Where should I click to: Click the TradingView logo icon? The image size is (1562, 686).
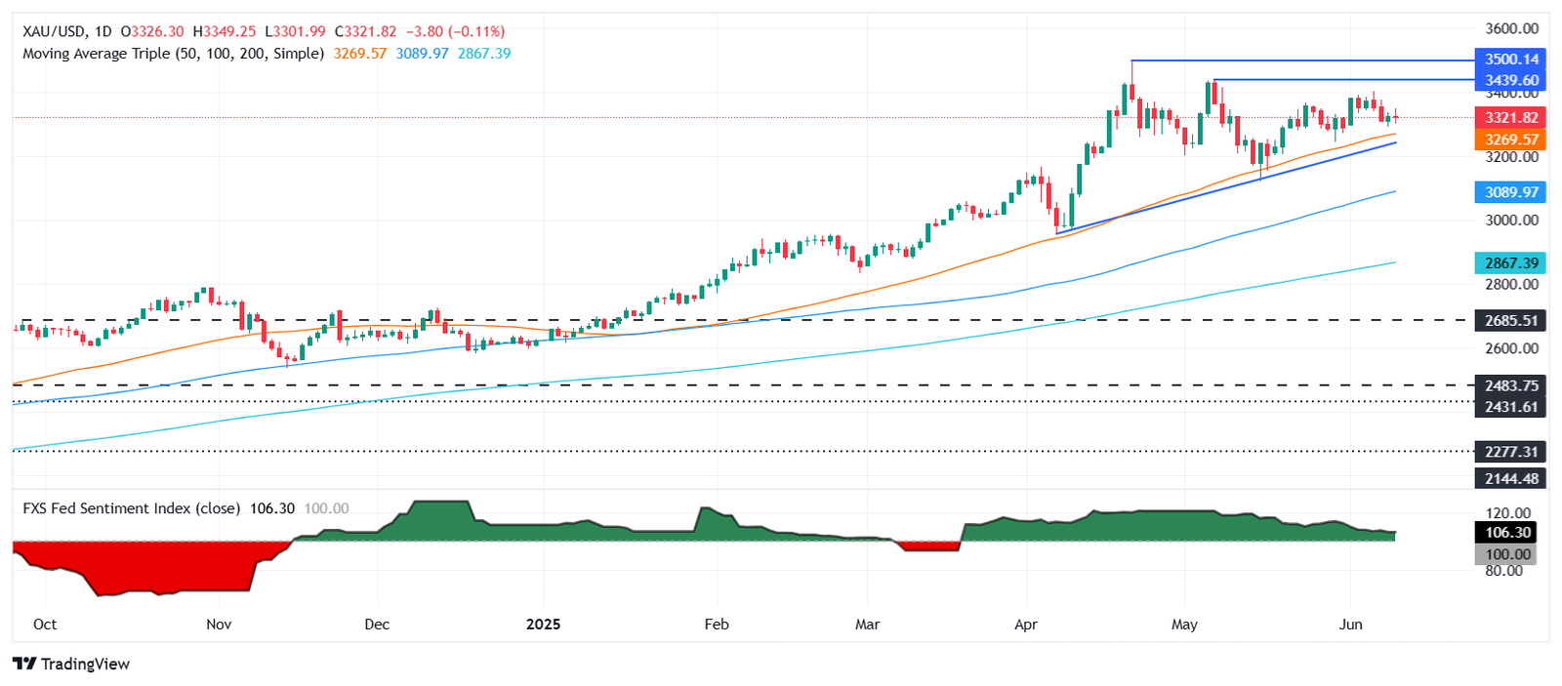coord(24,664)
